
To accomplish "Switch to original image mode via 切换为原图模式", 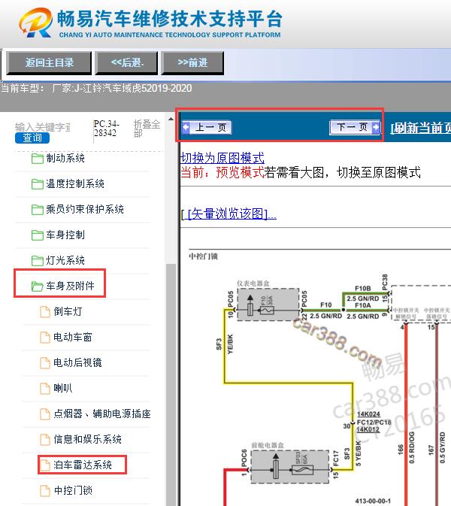I will (x=222, y=158).
